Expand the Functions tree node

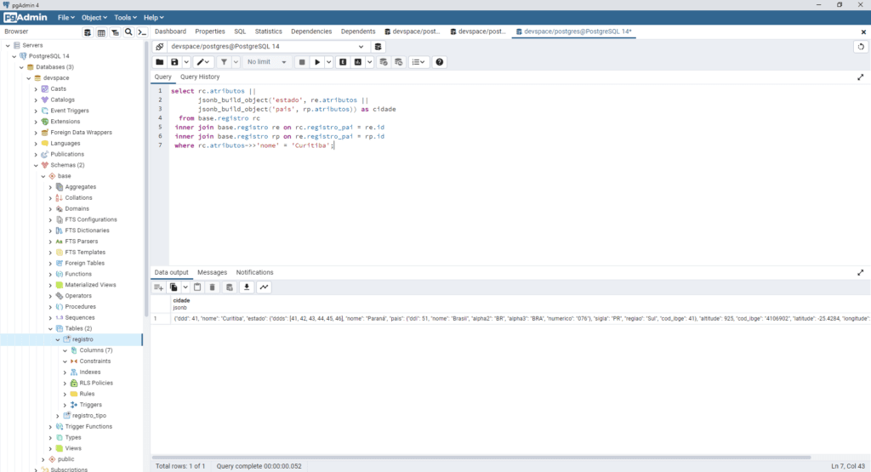pos(50,275)
